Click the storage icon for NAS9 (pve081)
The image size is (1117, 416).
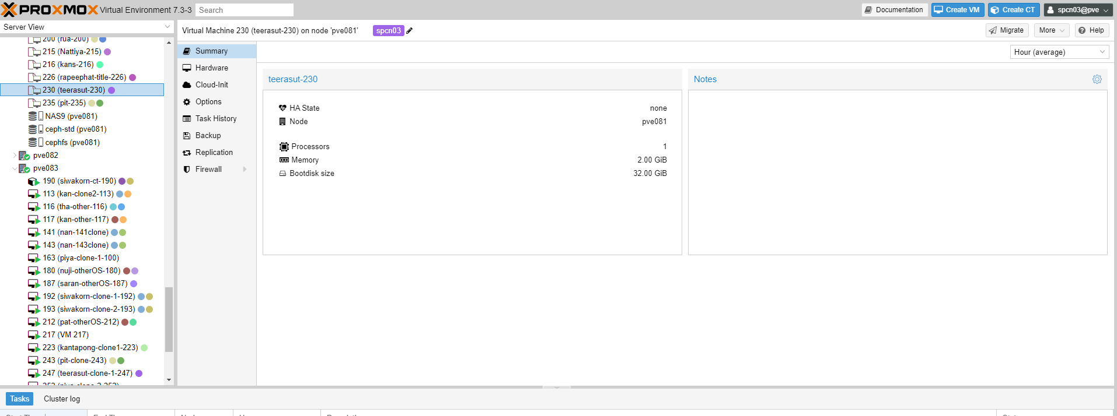coord(36,117)
